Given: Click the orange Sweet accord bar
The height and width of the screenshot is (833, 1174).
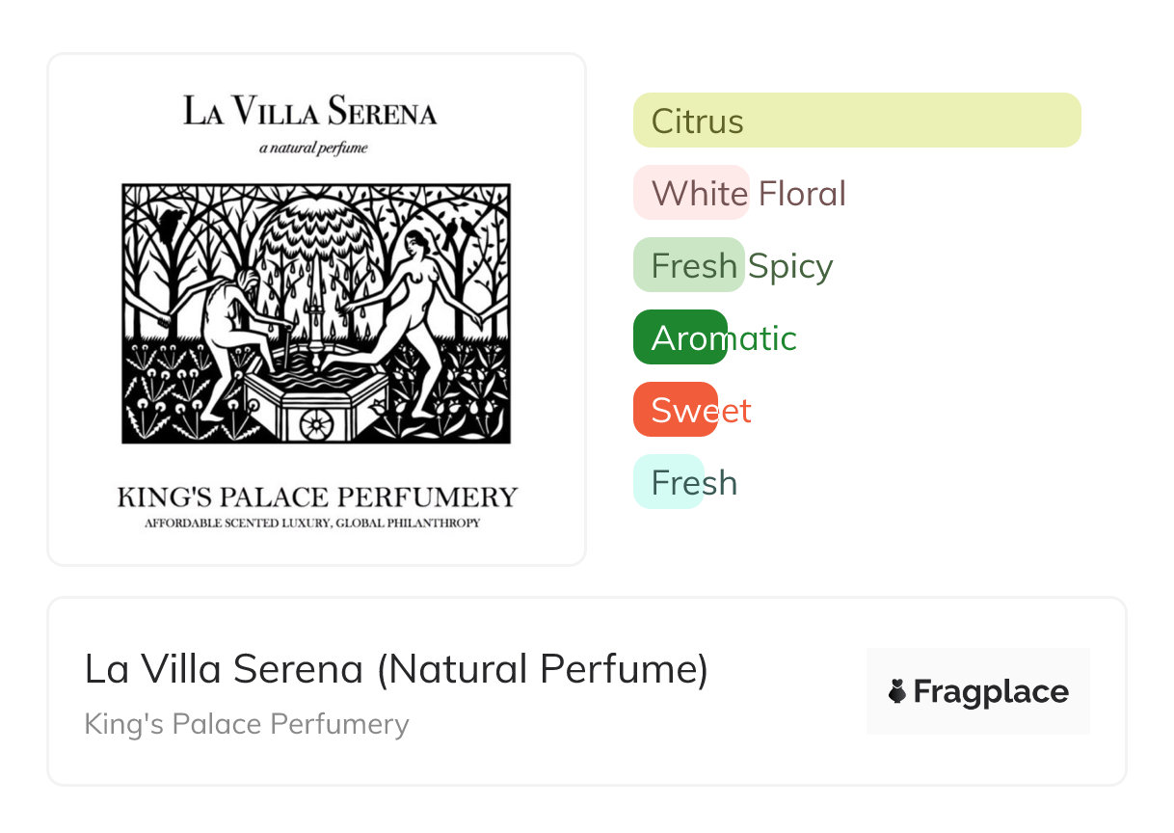Looking at the screenshot, I should click(676, 410).
